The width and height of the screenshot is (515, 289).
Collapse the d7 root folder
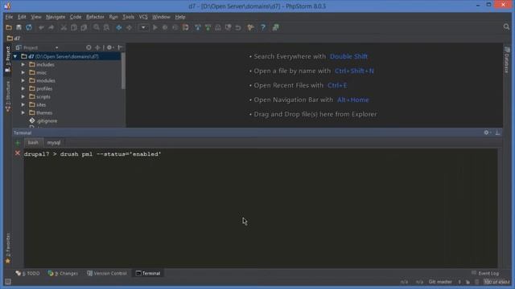click(x=15, y=56)
